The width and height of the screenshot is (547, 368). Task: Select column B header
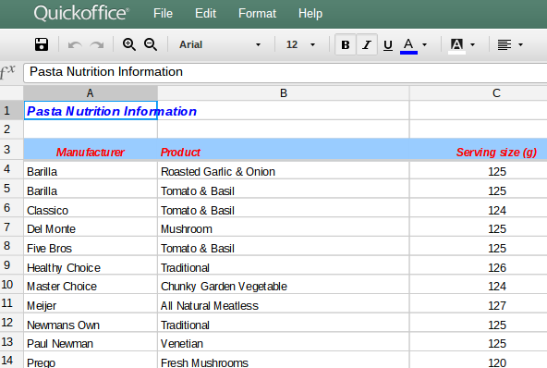tap(284, 93)
